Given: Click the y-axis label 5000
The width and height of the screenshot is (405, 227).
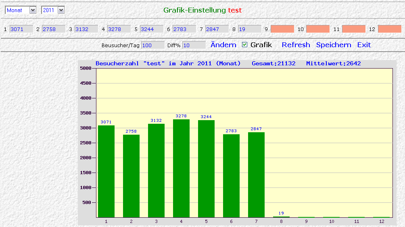Looking at the screenshot, I should click(x=86, y=68).
